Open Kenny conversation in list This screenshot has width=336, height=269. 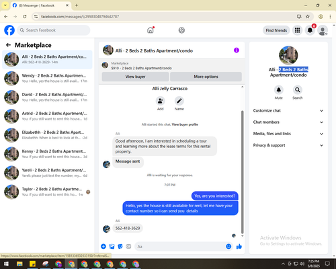[x=47, y=154]
